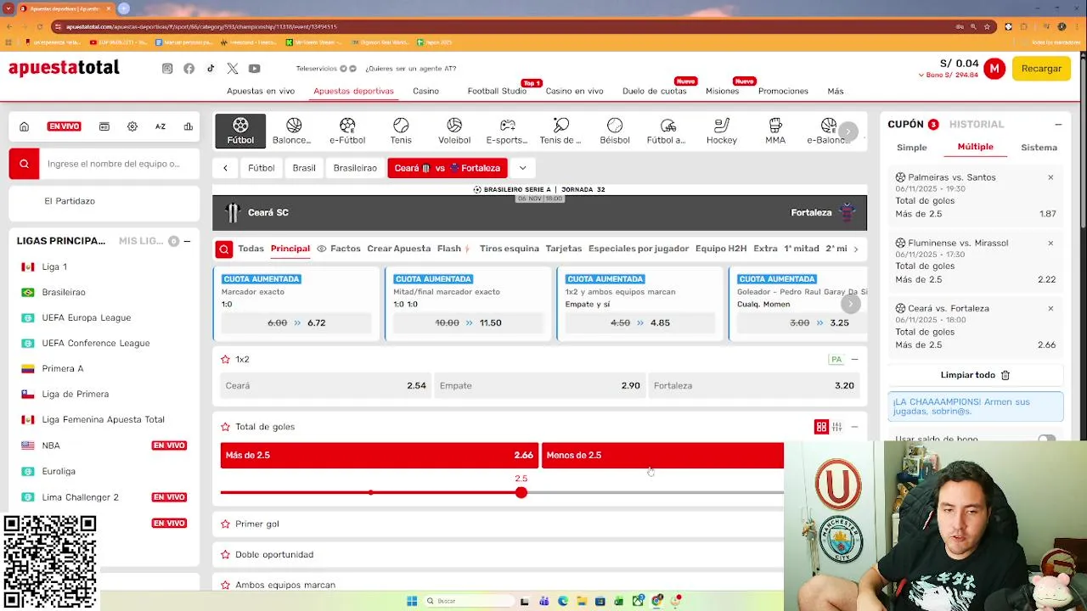Screen dimensions: 1087x611
Task: Minimize the Cupón panel
Action: click(1058, 125)
